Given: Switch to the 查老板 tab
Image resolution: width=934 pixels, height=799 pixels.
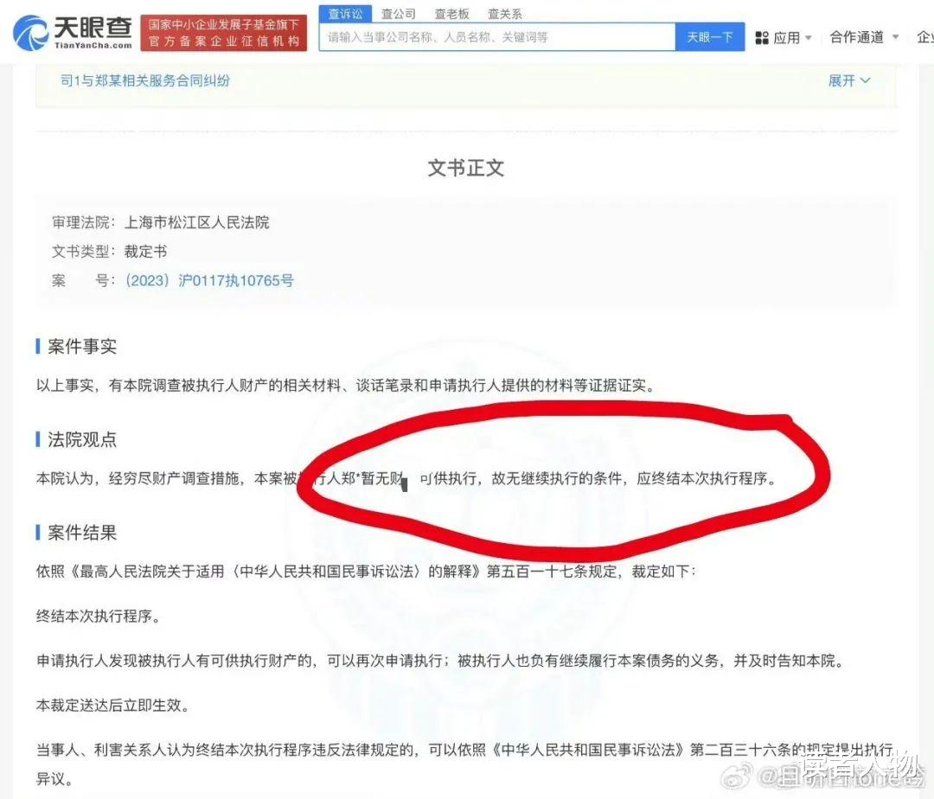Looking at the screenshot, I should point(451,13).
